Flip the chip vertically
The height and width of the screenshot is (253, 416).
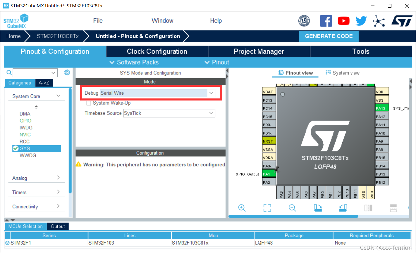393,208
